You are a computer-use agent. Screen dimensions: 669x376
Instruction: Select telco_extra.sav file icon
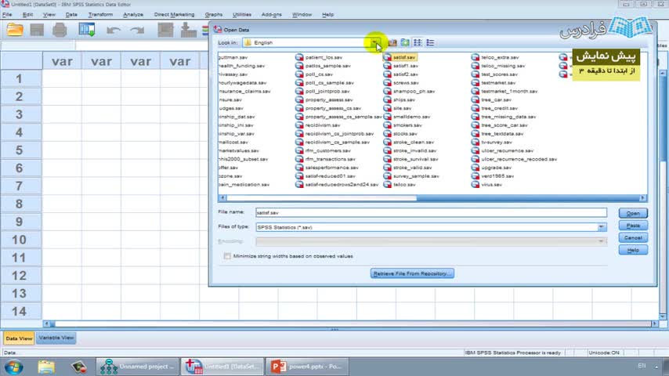pos(475,57)
